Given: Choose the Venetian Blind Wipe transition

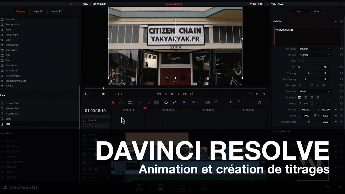Looking at the screenshot, I should [x=16, y=81].
